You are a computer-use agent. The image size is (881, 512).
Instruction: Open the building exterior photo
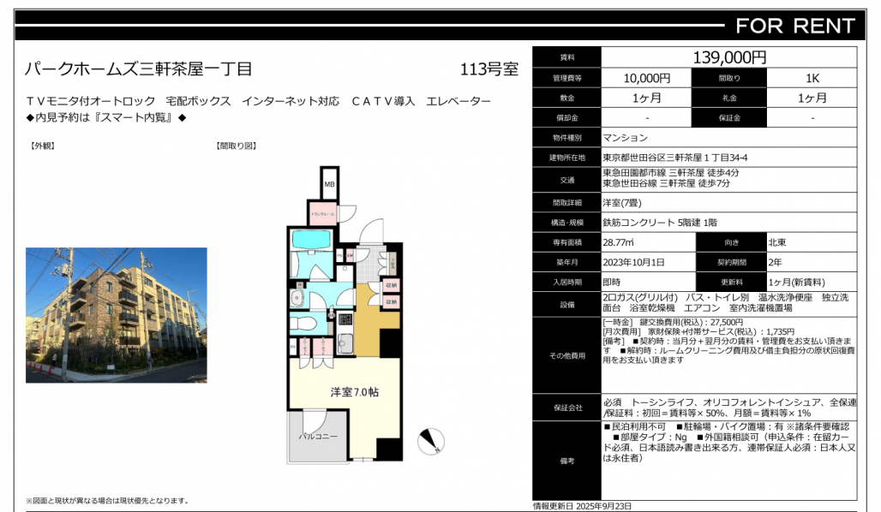[116, 314]
